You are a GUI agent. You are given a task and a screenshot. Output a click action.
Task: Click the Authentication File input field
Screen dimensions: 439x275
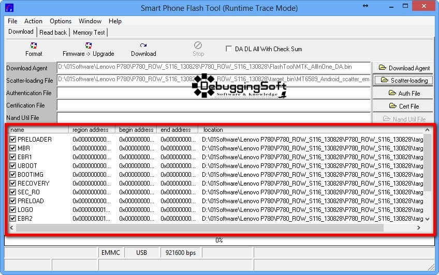(213, 93)
